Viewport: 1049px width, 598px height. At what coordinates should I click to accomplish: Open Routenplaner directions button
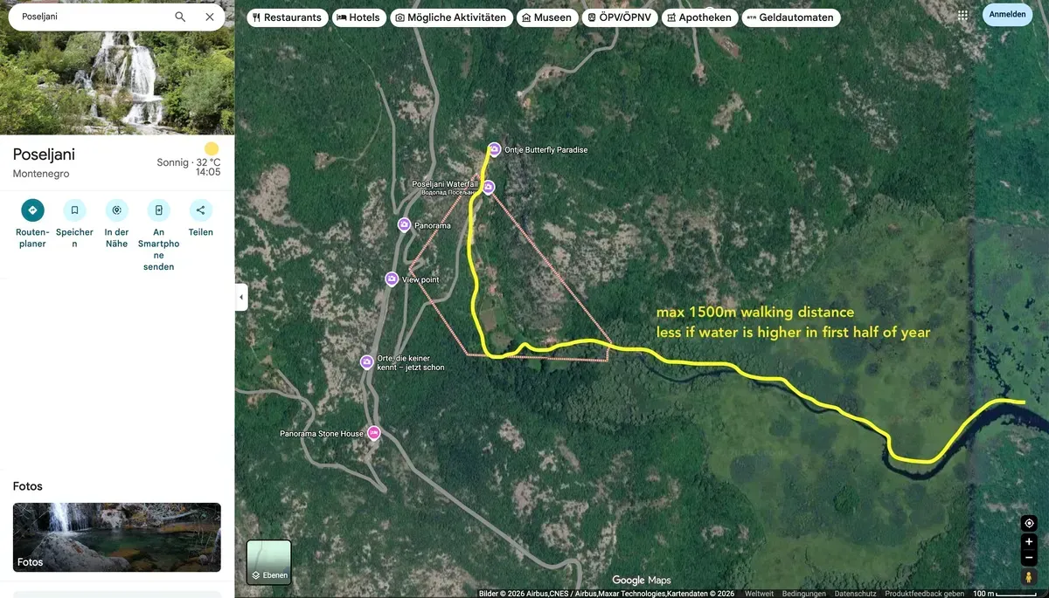(32, 210)
